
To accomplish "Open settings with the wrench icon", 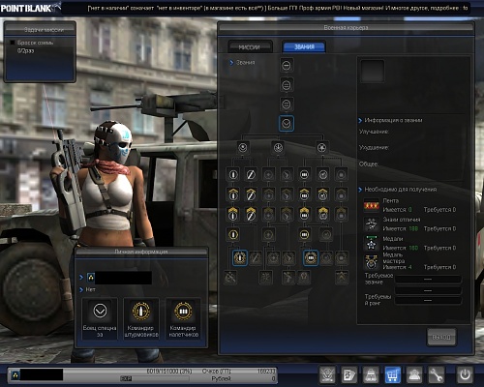I will click(437, 375).
